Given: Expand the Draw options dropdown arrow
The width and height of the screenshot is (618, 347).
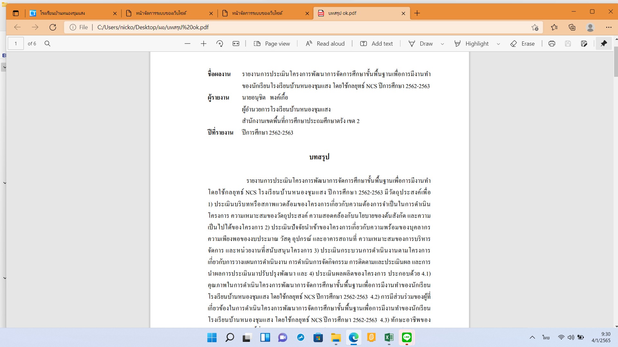Looking at the screenshot, I should [442, 44].
